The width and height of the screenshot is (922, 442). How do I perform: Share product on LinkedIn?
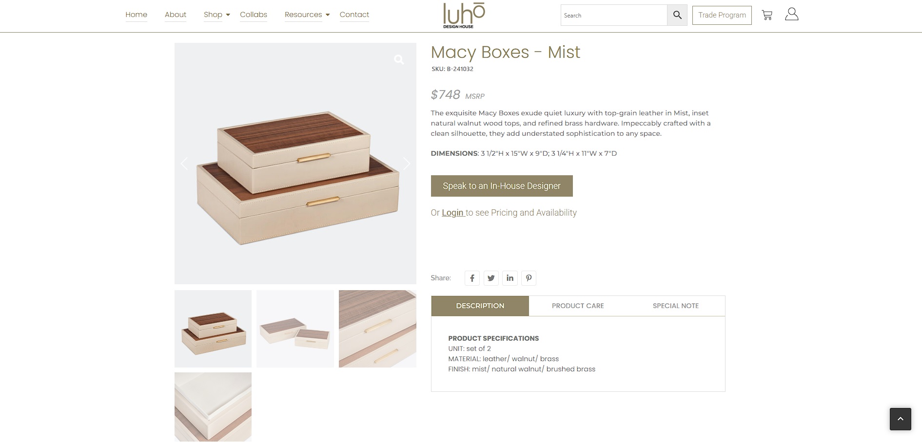point(510,278)
